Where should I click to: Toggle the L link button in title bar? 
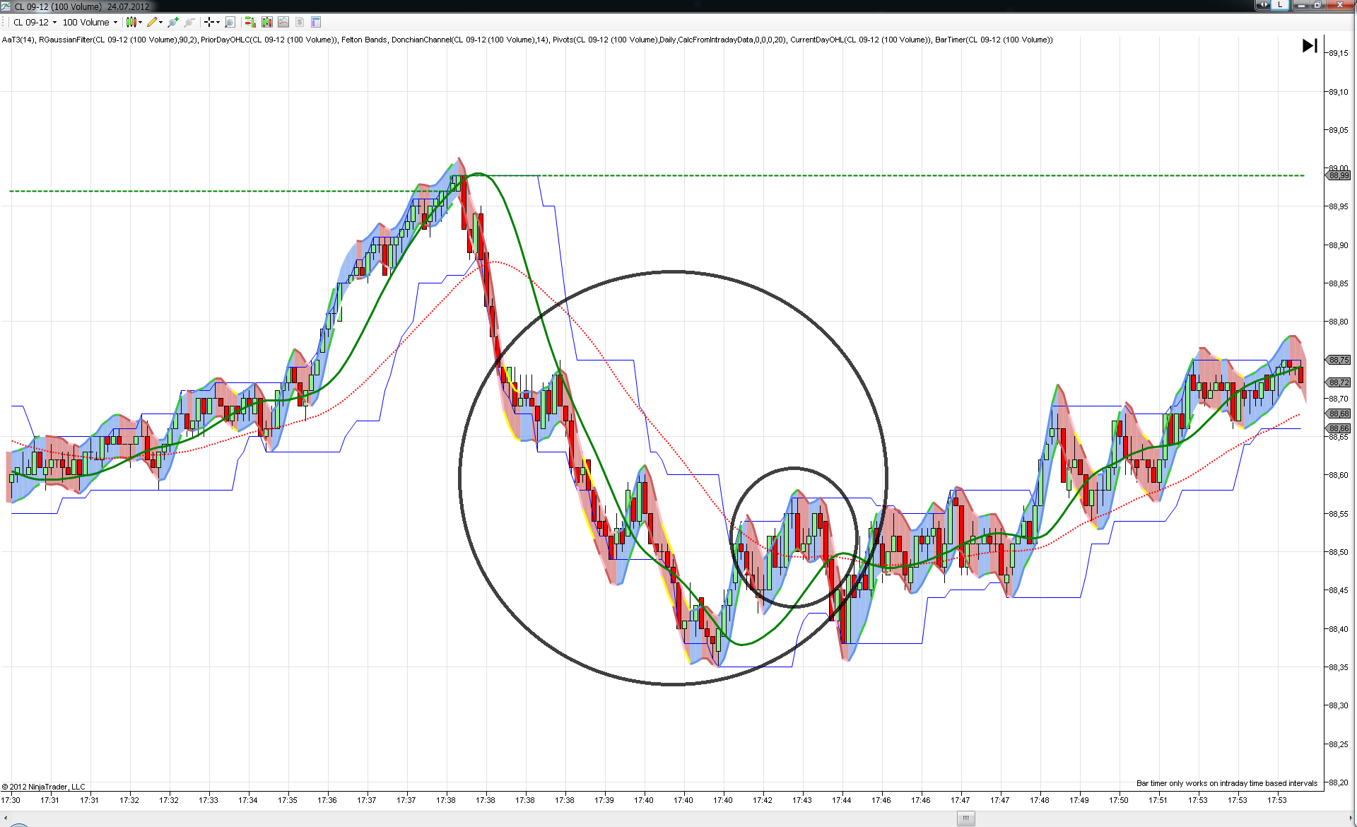[x=1280, y=5]
